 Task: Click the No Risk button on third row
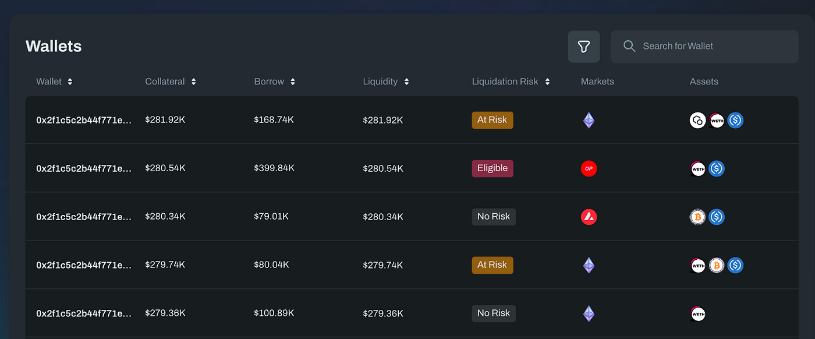coord(494,216)
